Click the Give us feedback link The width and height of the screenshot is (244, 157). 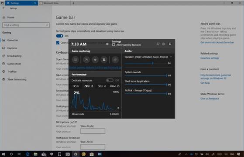point(210,99)
